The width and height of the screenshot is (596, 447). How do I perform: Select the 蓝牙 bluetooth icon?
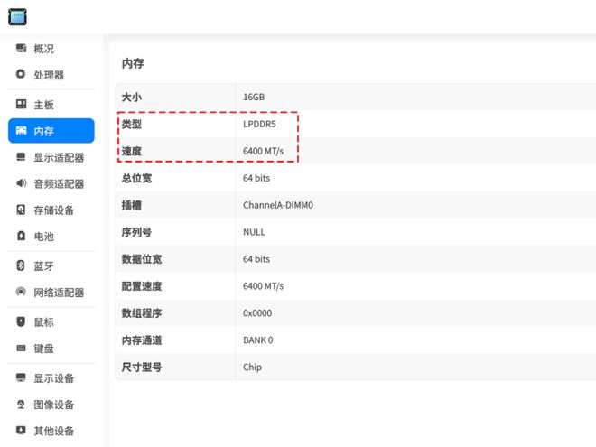coord(21,265)
